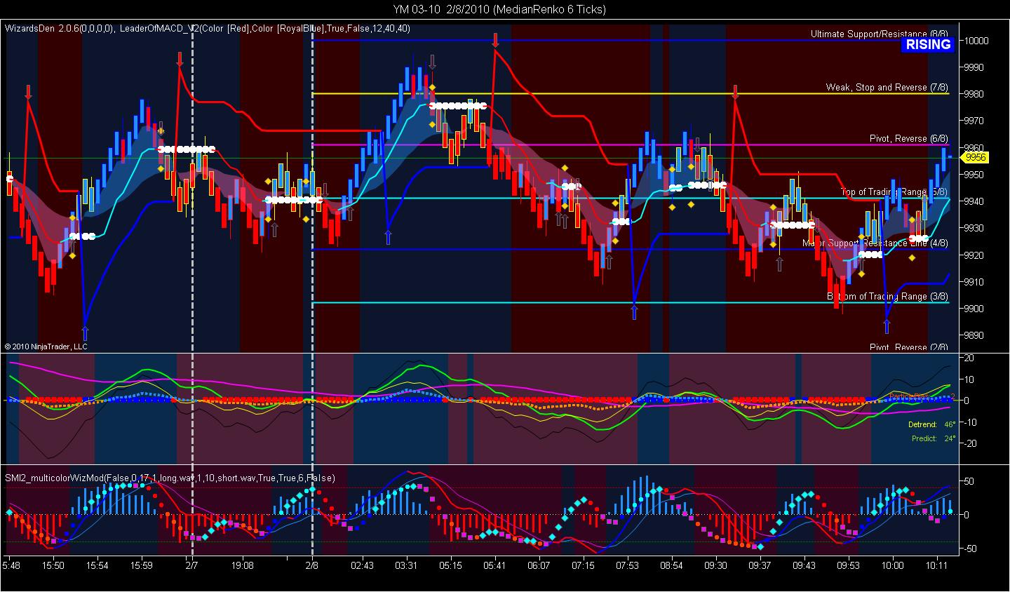Select the SMI2_multicolorWizMod indicator label
This screenshot has width=1010, height=592.
[x=170, y=478]
